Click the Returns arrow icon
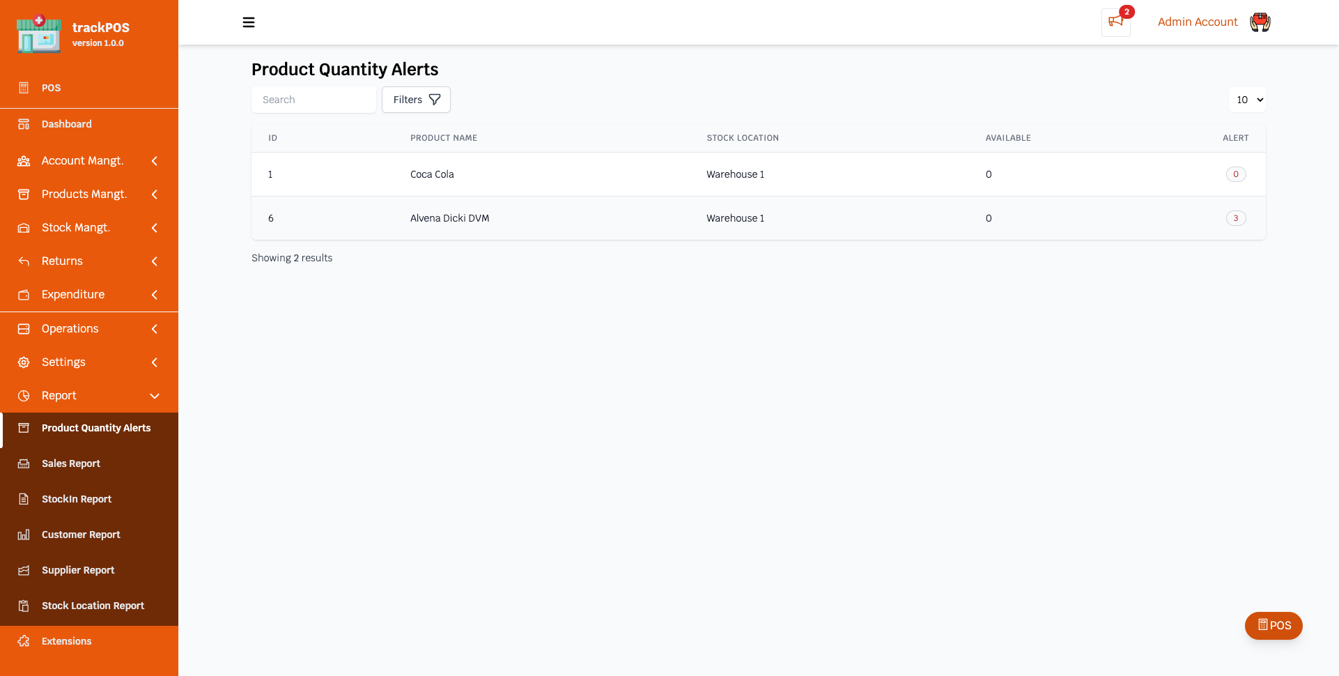1339x676 pixels. coord(23,261)
